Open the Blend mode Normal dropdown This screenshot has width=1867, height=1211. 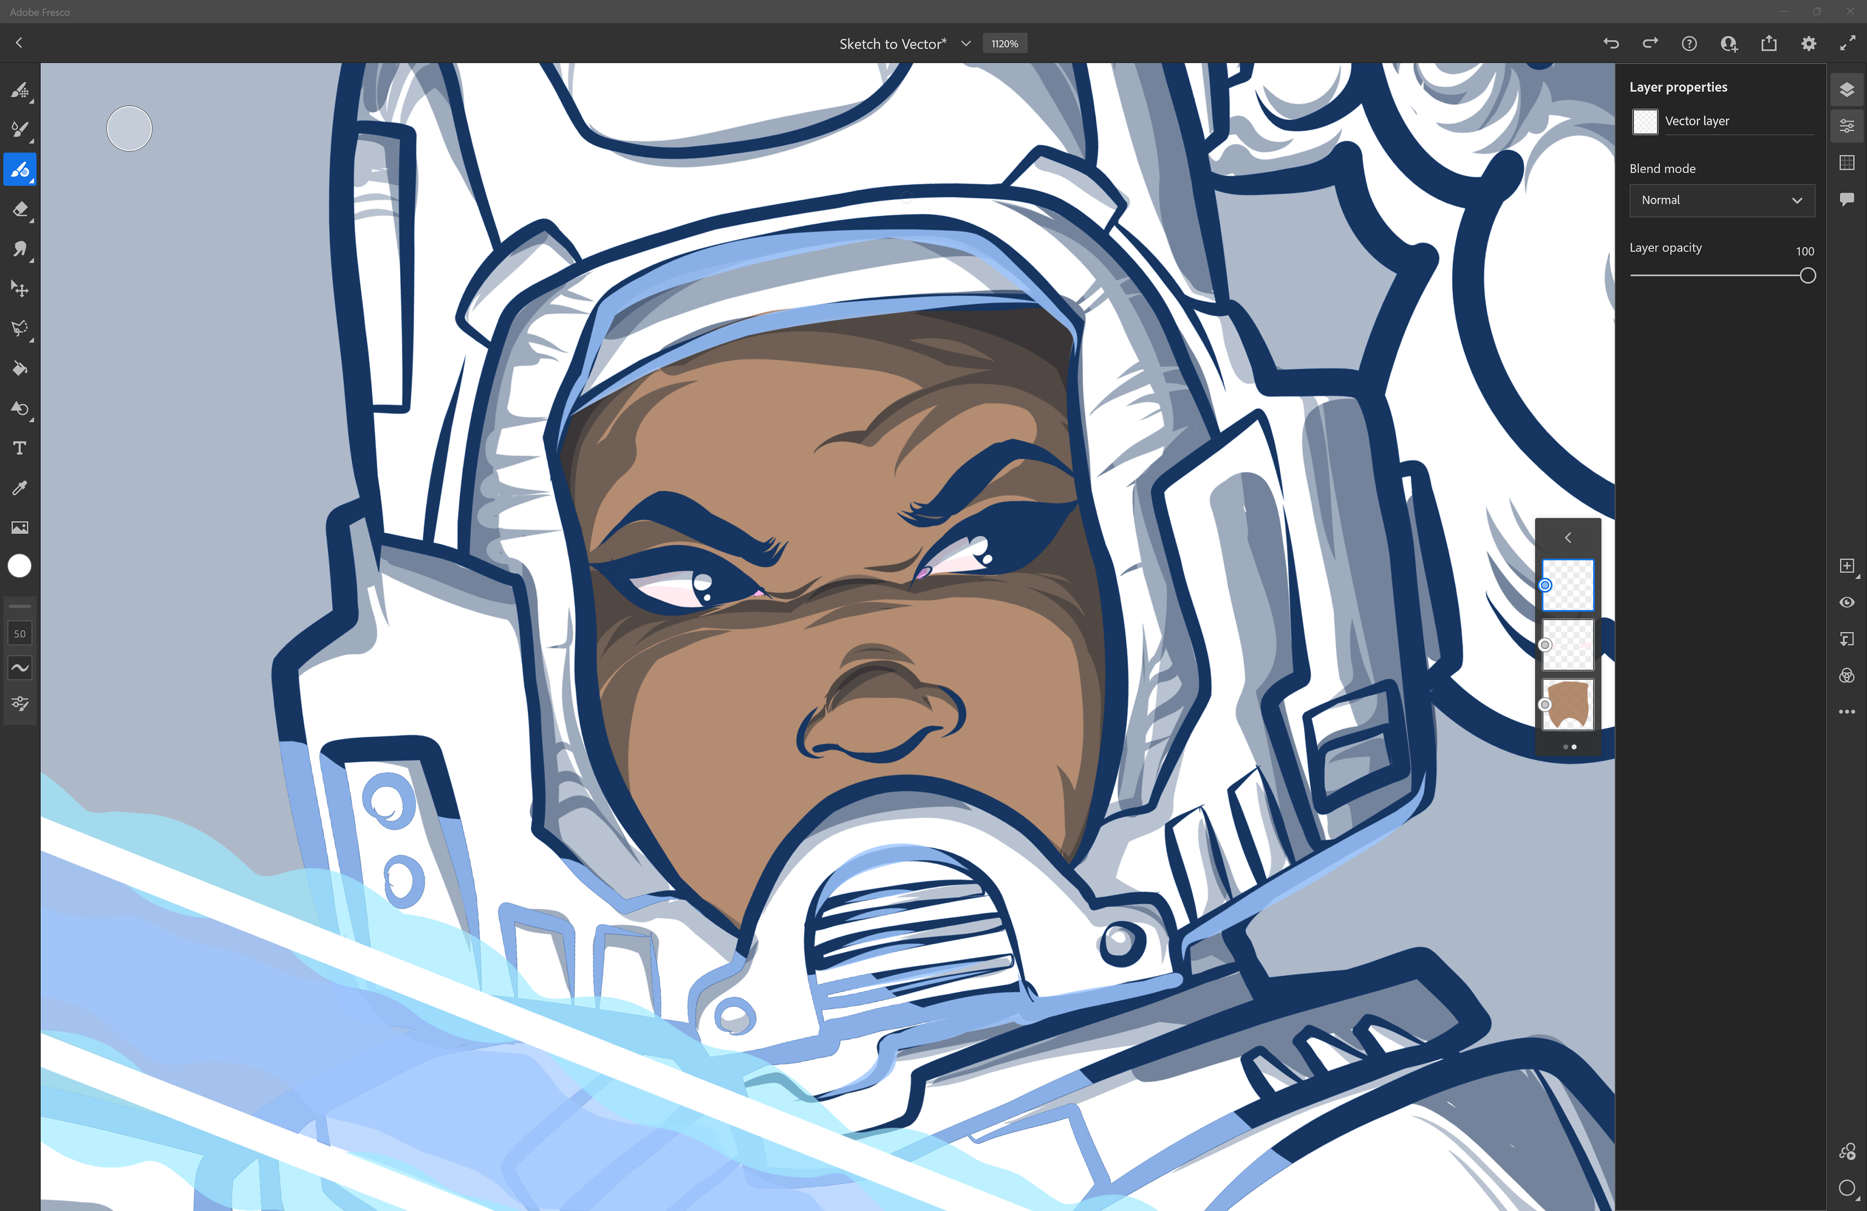pos(1721,200)
